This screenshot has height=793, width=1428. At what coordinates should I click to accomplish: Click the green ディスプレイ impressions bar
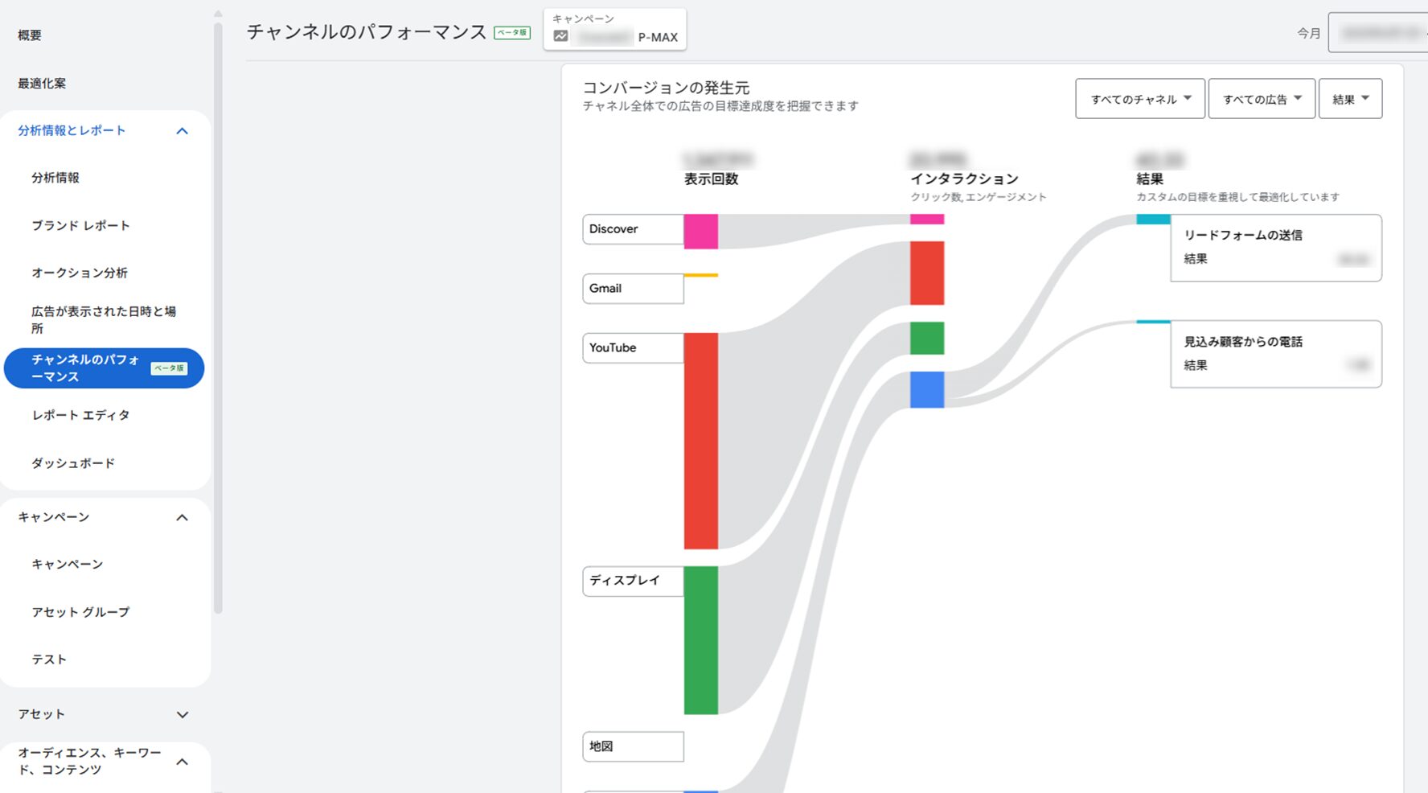coord(701,640)
